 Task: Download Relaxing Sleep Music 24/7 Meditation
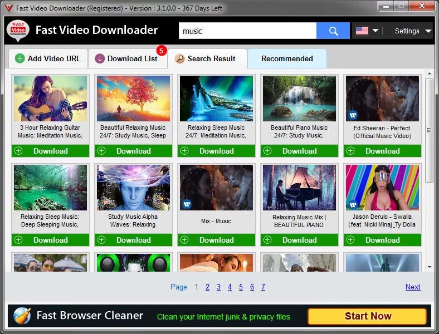pos(216,151)
